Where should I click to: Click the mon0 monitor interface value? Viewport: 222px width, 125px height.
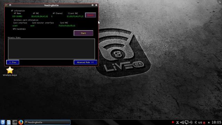click(x=32, y=26)
